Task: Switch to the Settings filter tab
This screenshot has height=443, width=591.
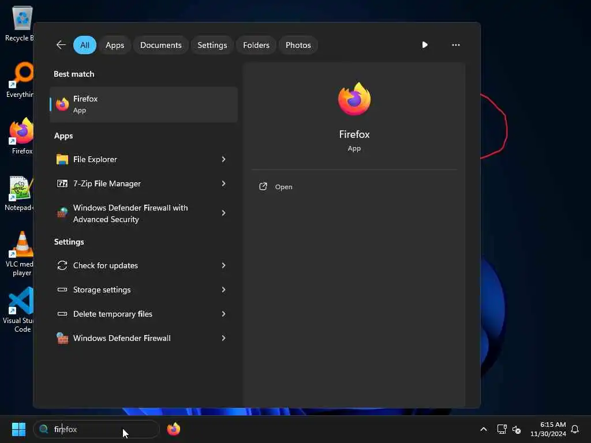Action: click(x=212, y=45)
